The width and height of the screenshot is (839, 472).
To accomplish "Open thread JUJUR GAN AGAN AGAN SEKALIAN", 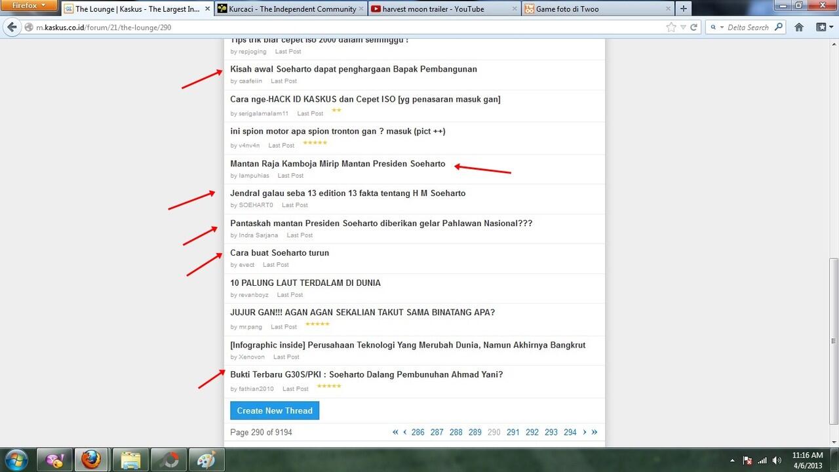I will click(x=362, y=312).
